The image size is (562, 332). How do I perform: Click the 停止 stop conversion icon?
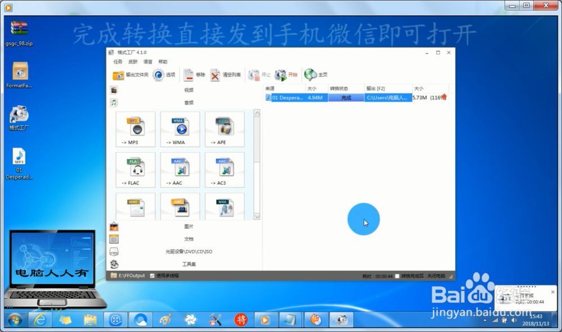pos(254,75)
